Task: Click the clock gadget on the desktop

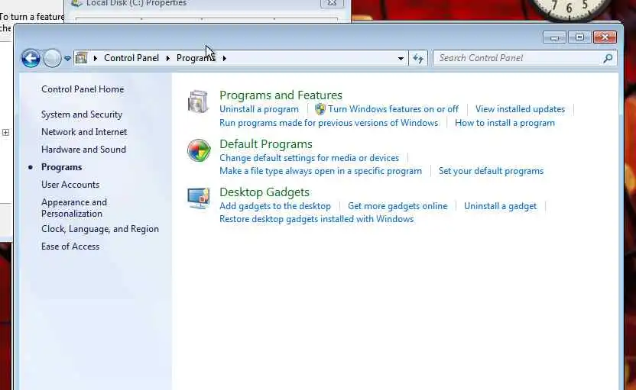Action: point(571,10)
